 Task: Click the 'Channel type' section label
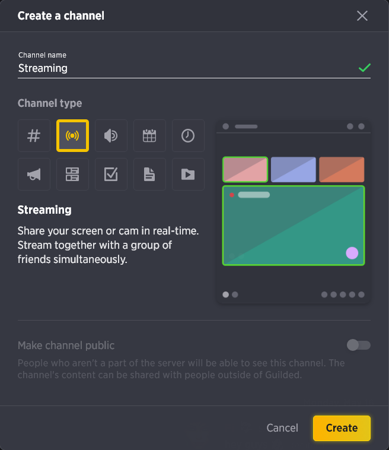tap(50, 103)
